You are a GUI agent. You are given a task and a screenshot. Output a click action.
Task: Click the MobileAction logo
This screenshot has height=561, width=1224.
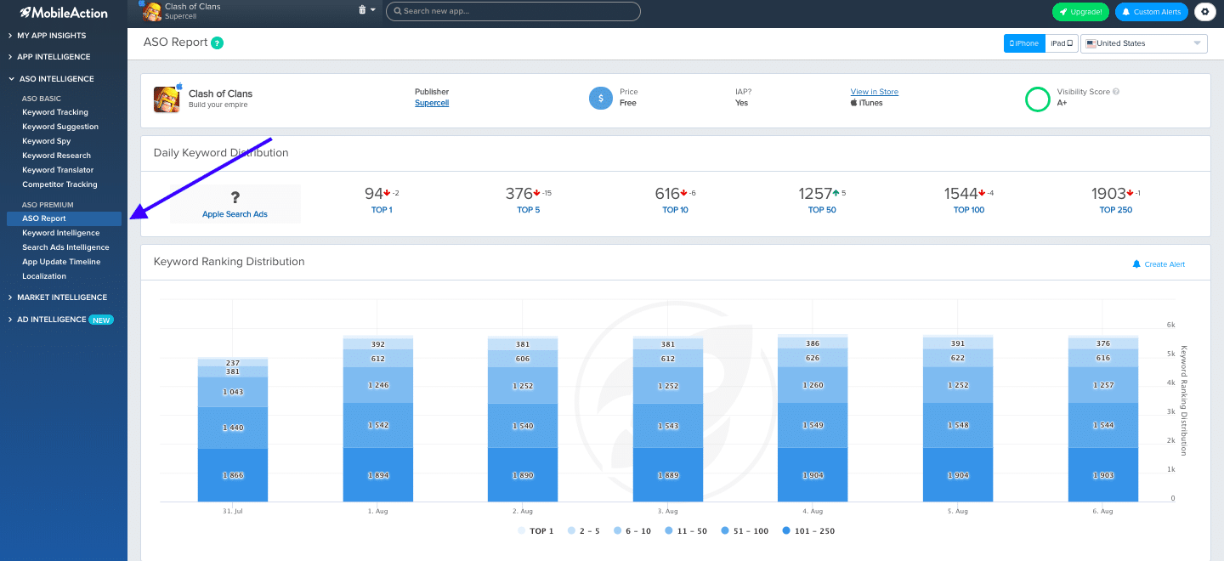click(x=64, y=12)
